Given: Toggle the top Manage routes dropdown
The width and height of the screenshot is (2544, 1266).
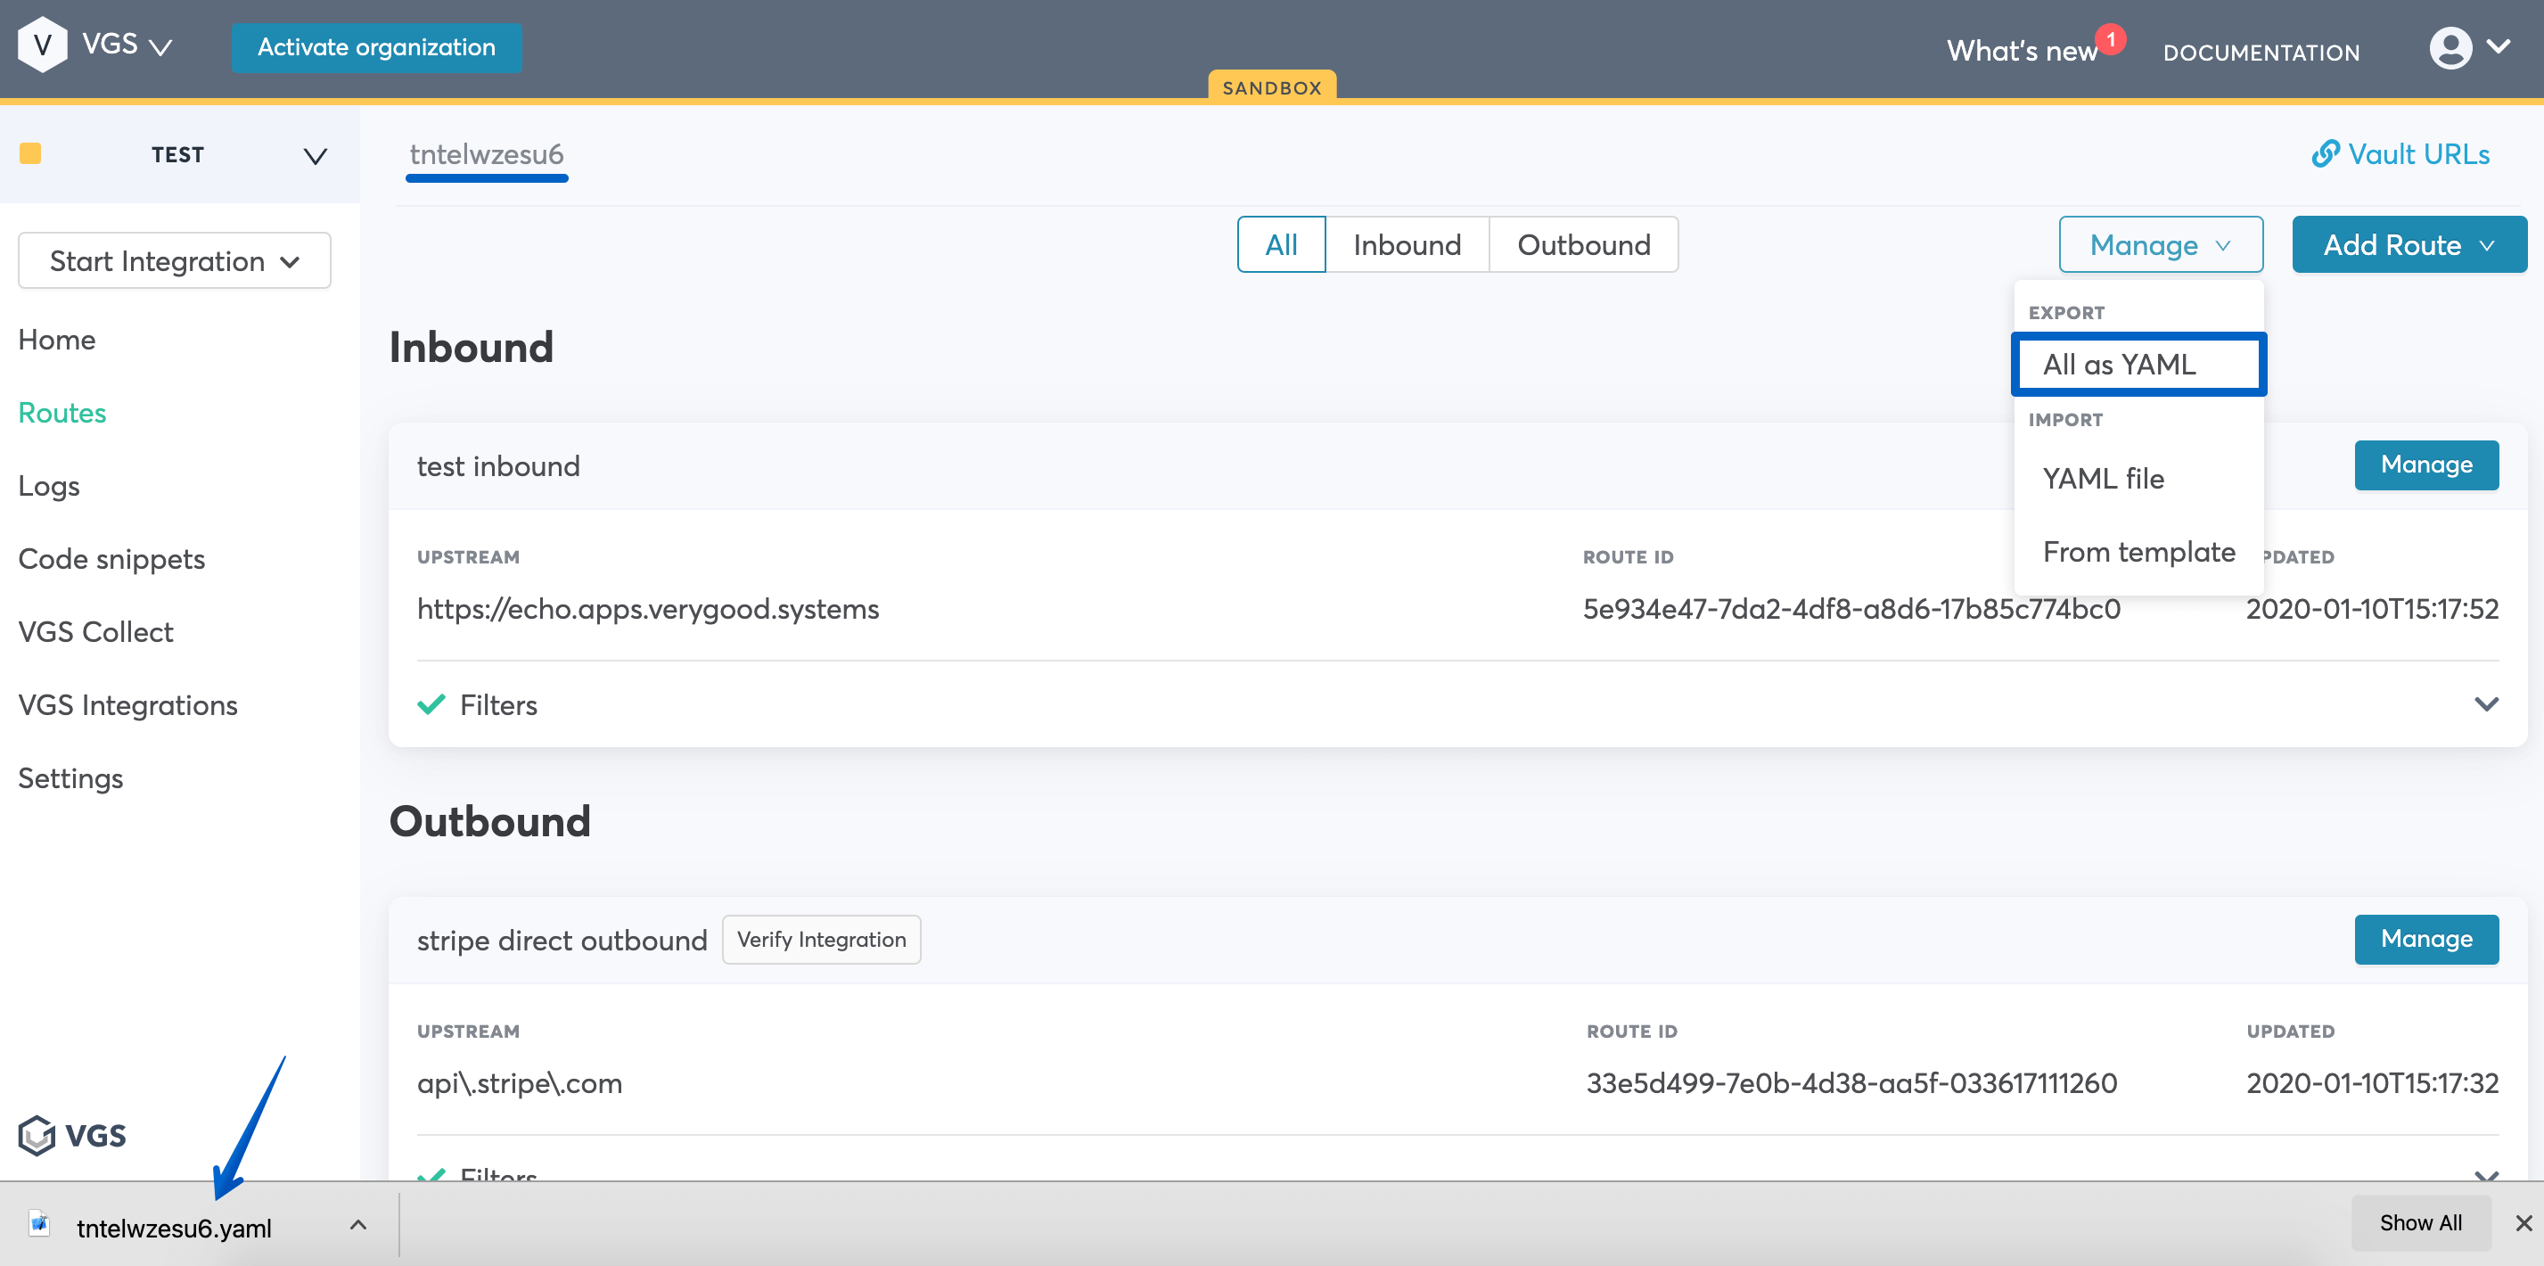Looking at the screenshot, I should click(2160, 244).
